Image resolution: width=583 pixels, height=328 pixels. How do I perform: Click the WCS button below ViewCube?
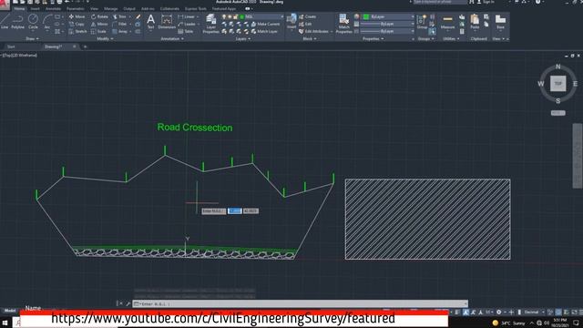coord(557,113)
